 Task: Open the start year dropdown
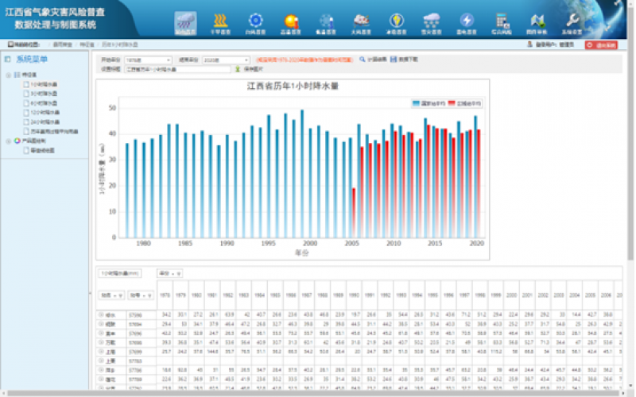pyautogui.click(x=147, y=60)
